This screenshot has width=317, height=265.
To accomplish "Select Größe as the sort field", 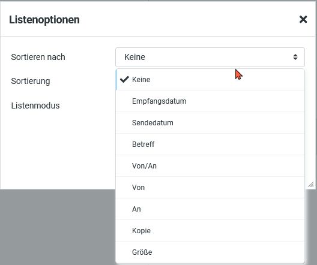I will pos(210,252).
